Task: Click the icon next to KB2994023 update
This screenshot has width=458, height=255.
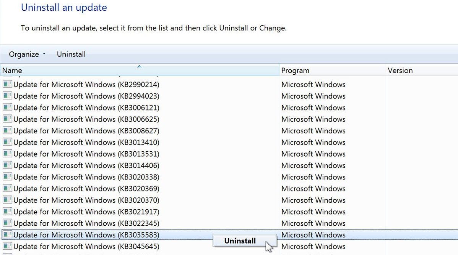Action: tap(7, 96)
